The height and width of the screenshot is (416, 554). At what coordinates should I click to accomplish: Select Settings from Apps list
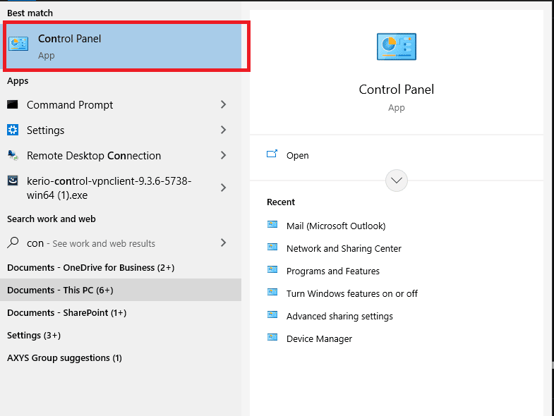pyautogui.click(x=121, y=130)
